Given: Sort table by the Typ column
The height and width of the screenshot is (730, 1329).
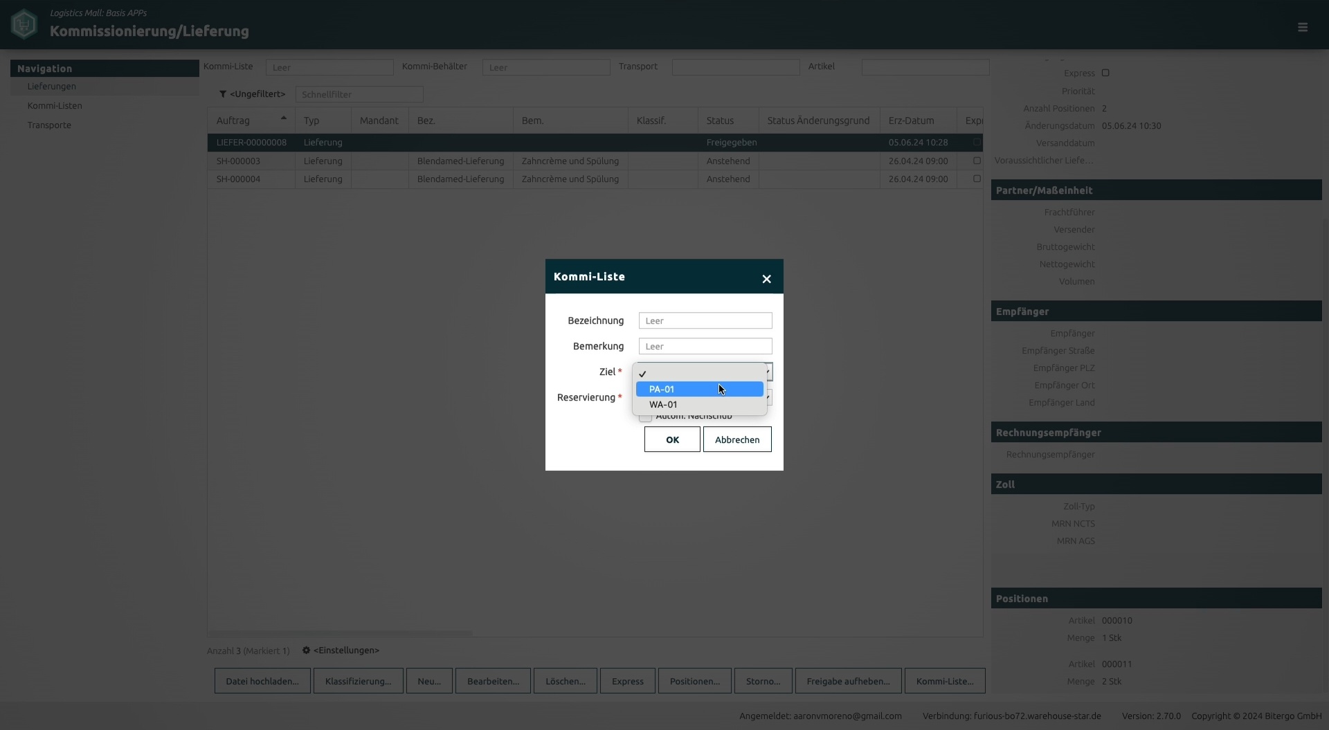Looking at the screenshot, I should click(x=323, y=120).
